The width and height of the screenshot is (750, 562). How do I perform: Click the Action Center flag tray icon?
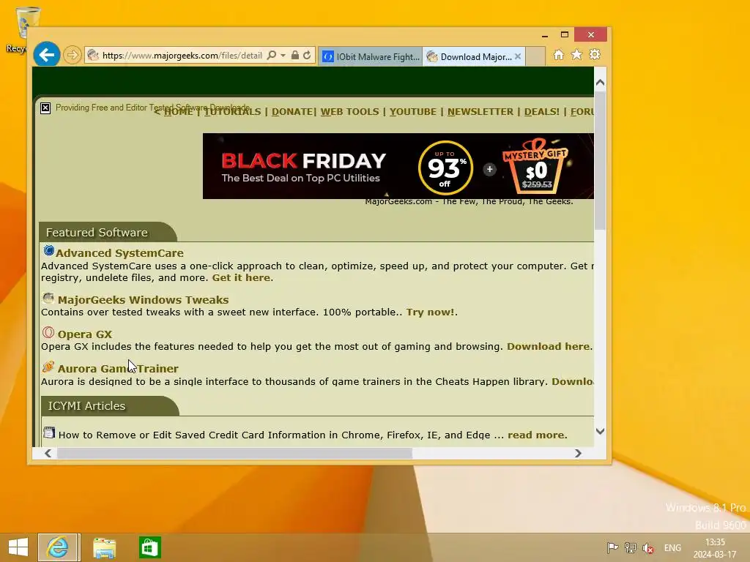(612, 547)
